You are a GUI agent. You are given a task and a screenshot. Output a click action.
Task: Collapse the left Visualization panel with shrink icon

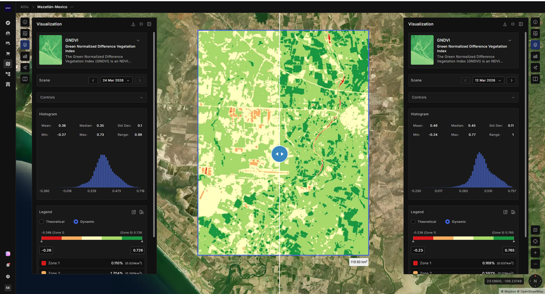[141, 24]
